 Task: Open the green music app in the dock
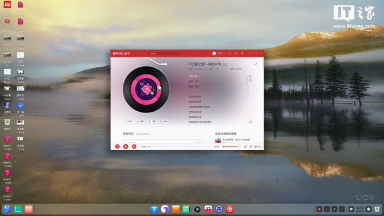(187, 209)
